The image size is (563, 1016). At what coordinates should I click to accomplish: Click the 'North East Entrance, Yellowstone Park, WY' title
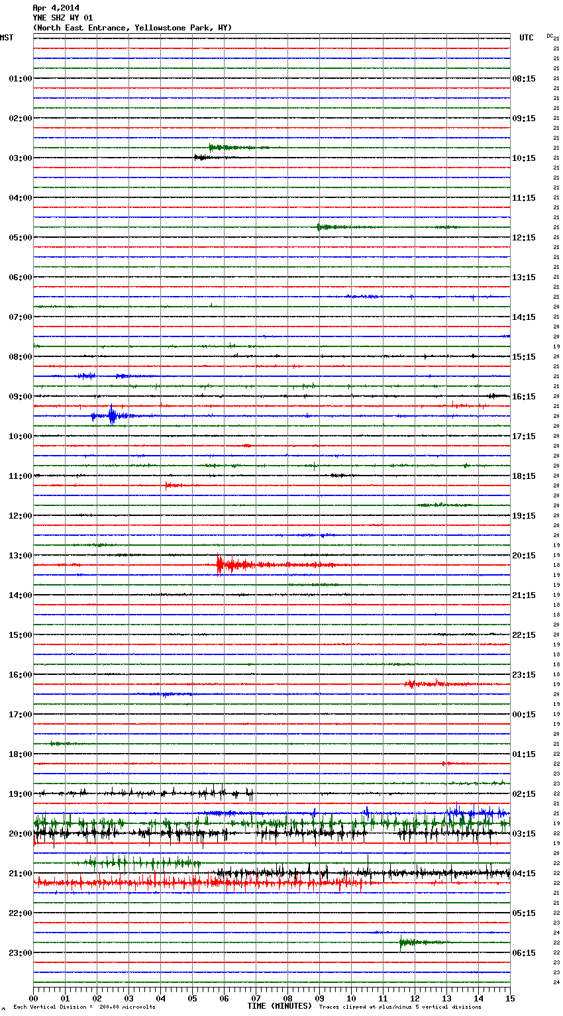[132, 28]
